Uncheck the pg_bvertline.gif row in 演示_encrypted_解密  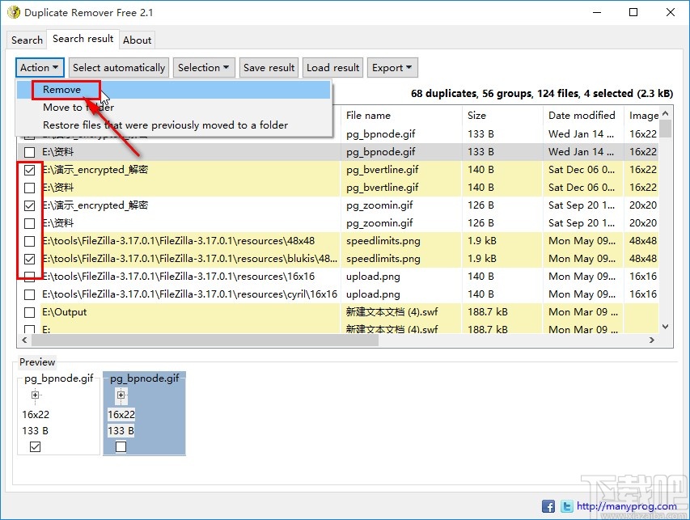click(x=29, y=170)
